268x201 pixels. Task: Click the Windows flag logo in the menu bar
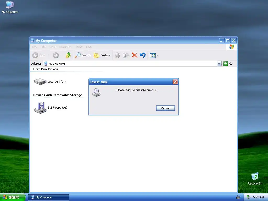click(x=232, y=47)
